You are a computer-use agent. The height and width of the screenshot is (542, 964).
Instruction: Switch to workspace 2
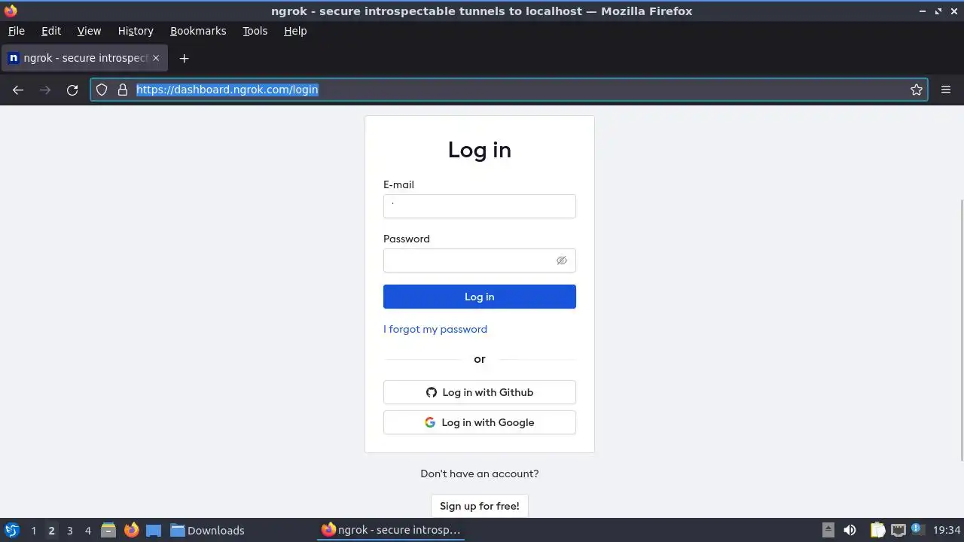[51, 530]
